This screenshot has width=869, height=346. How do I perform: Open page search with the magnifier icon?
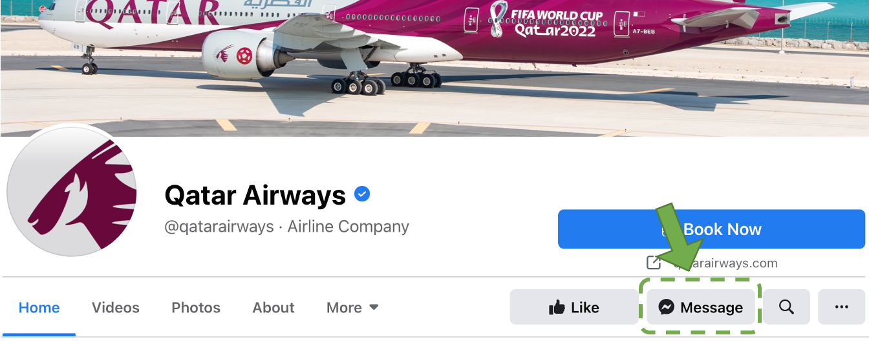[786, 307]
